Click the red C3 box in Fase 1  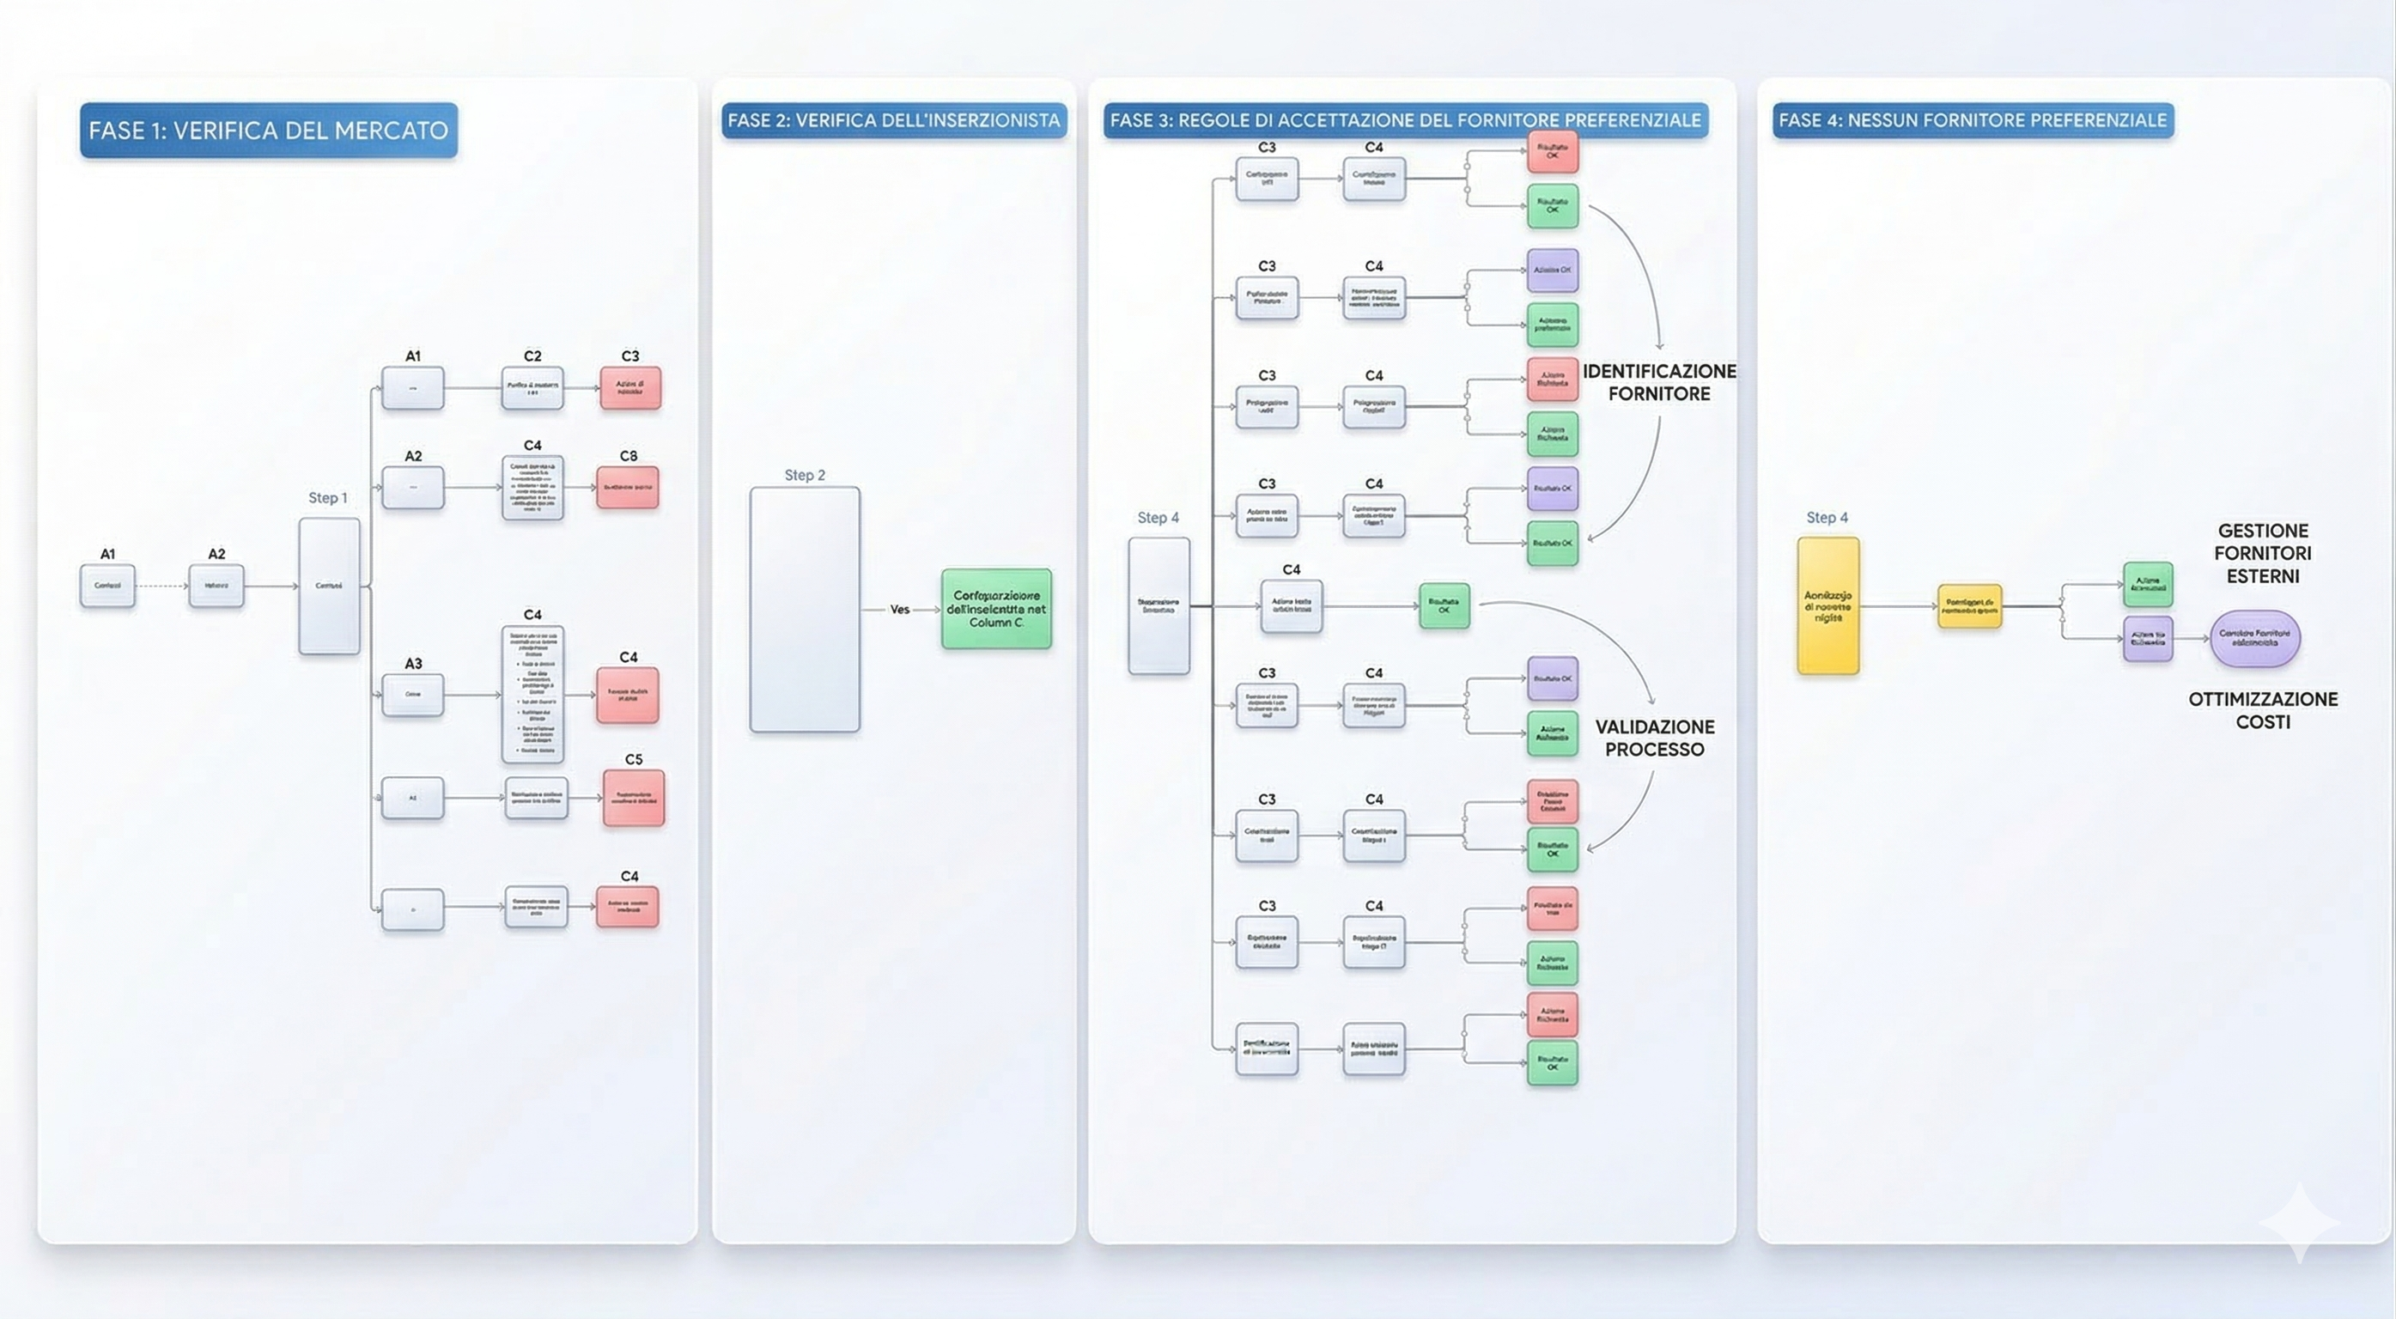click(x=629, y=388)
